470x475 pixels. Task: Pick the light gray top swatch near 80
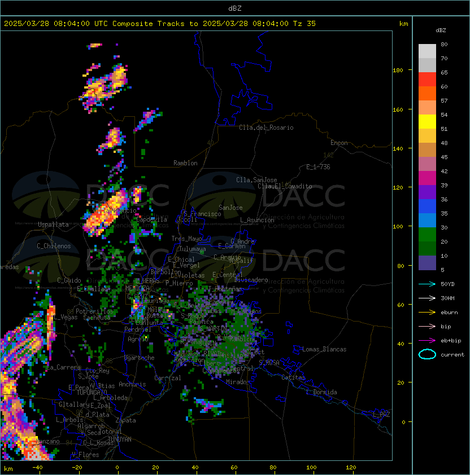coord(427,51)
